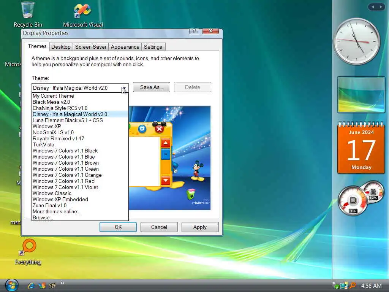The width and height of the screenshot is (389, 292).
Task: Launch MSN Messenger from quick launch
Action: (x=42, y=286)
